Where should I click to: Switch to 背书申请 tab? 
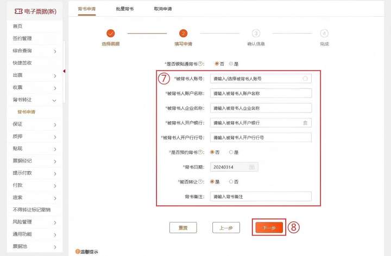pos(87,9)
